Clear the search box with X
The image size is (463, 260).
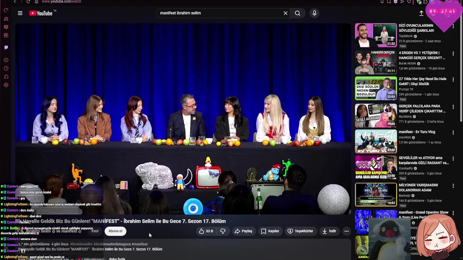tap(285, 13)
